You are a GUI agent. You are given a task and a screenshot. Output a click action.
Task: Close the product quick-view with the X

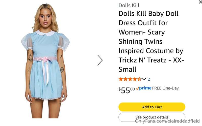pyautogui.click(x=200, y=2)
